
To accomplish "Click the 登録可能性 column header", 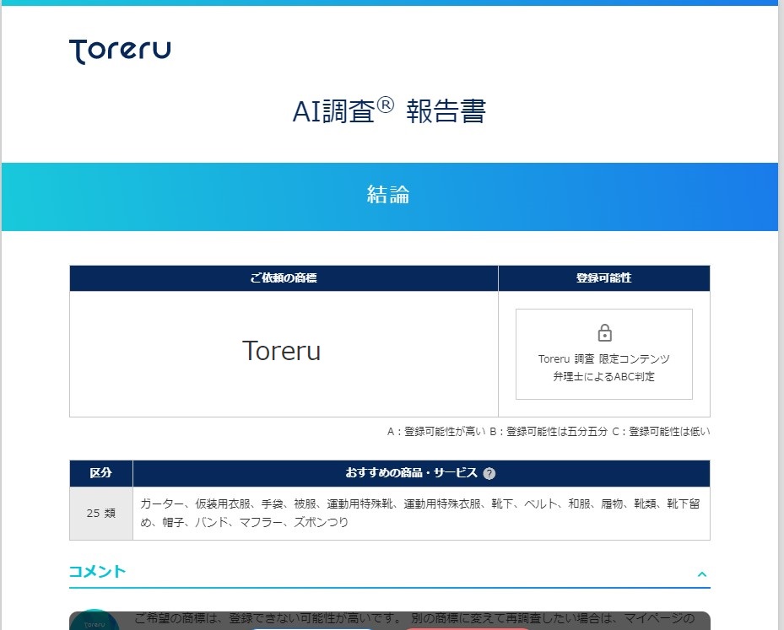I will 604,277.
